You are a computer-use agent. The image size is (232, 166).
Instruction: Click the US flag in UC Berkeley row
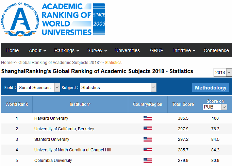148,129
